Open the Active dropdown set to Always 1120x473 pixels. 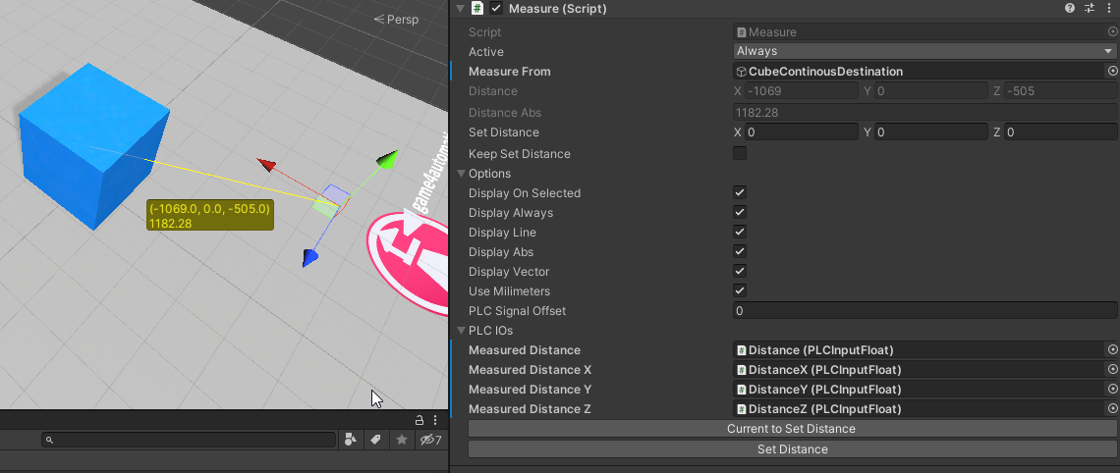click(924, 51)
